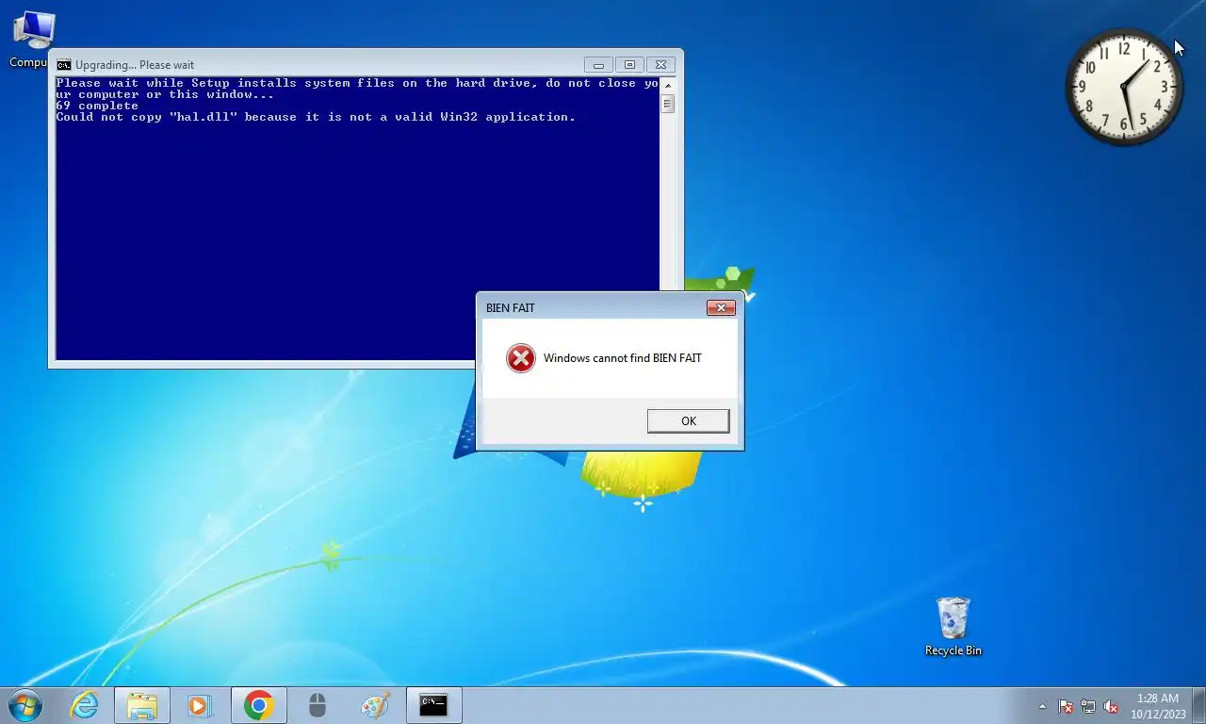
Task: Open the taskbar date and time
Action: pos(1158,706)
